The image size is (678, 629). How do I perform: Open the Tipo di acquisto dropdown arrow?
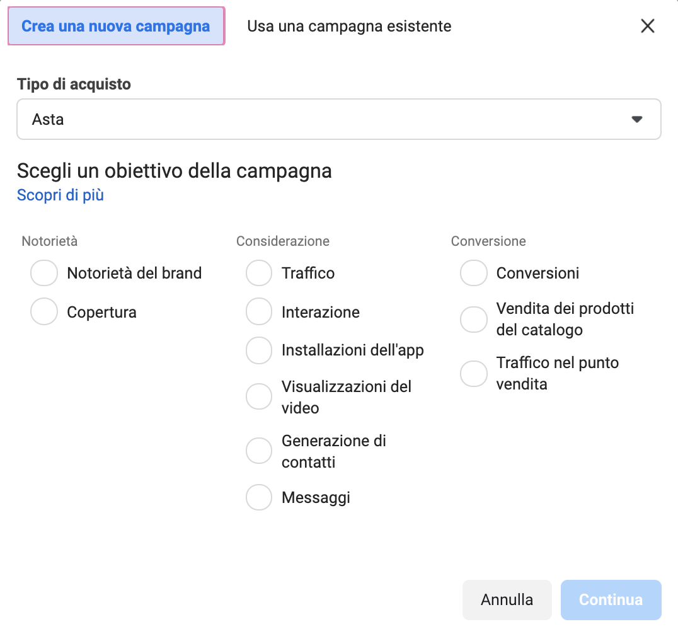[636, 119]
